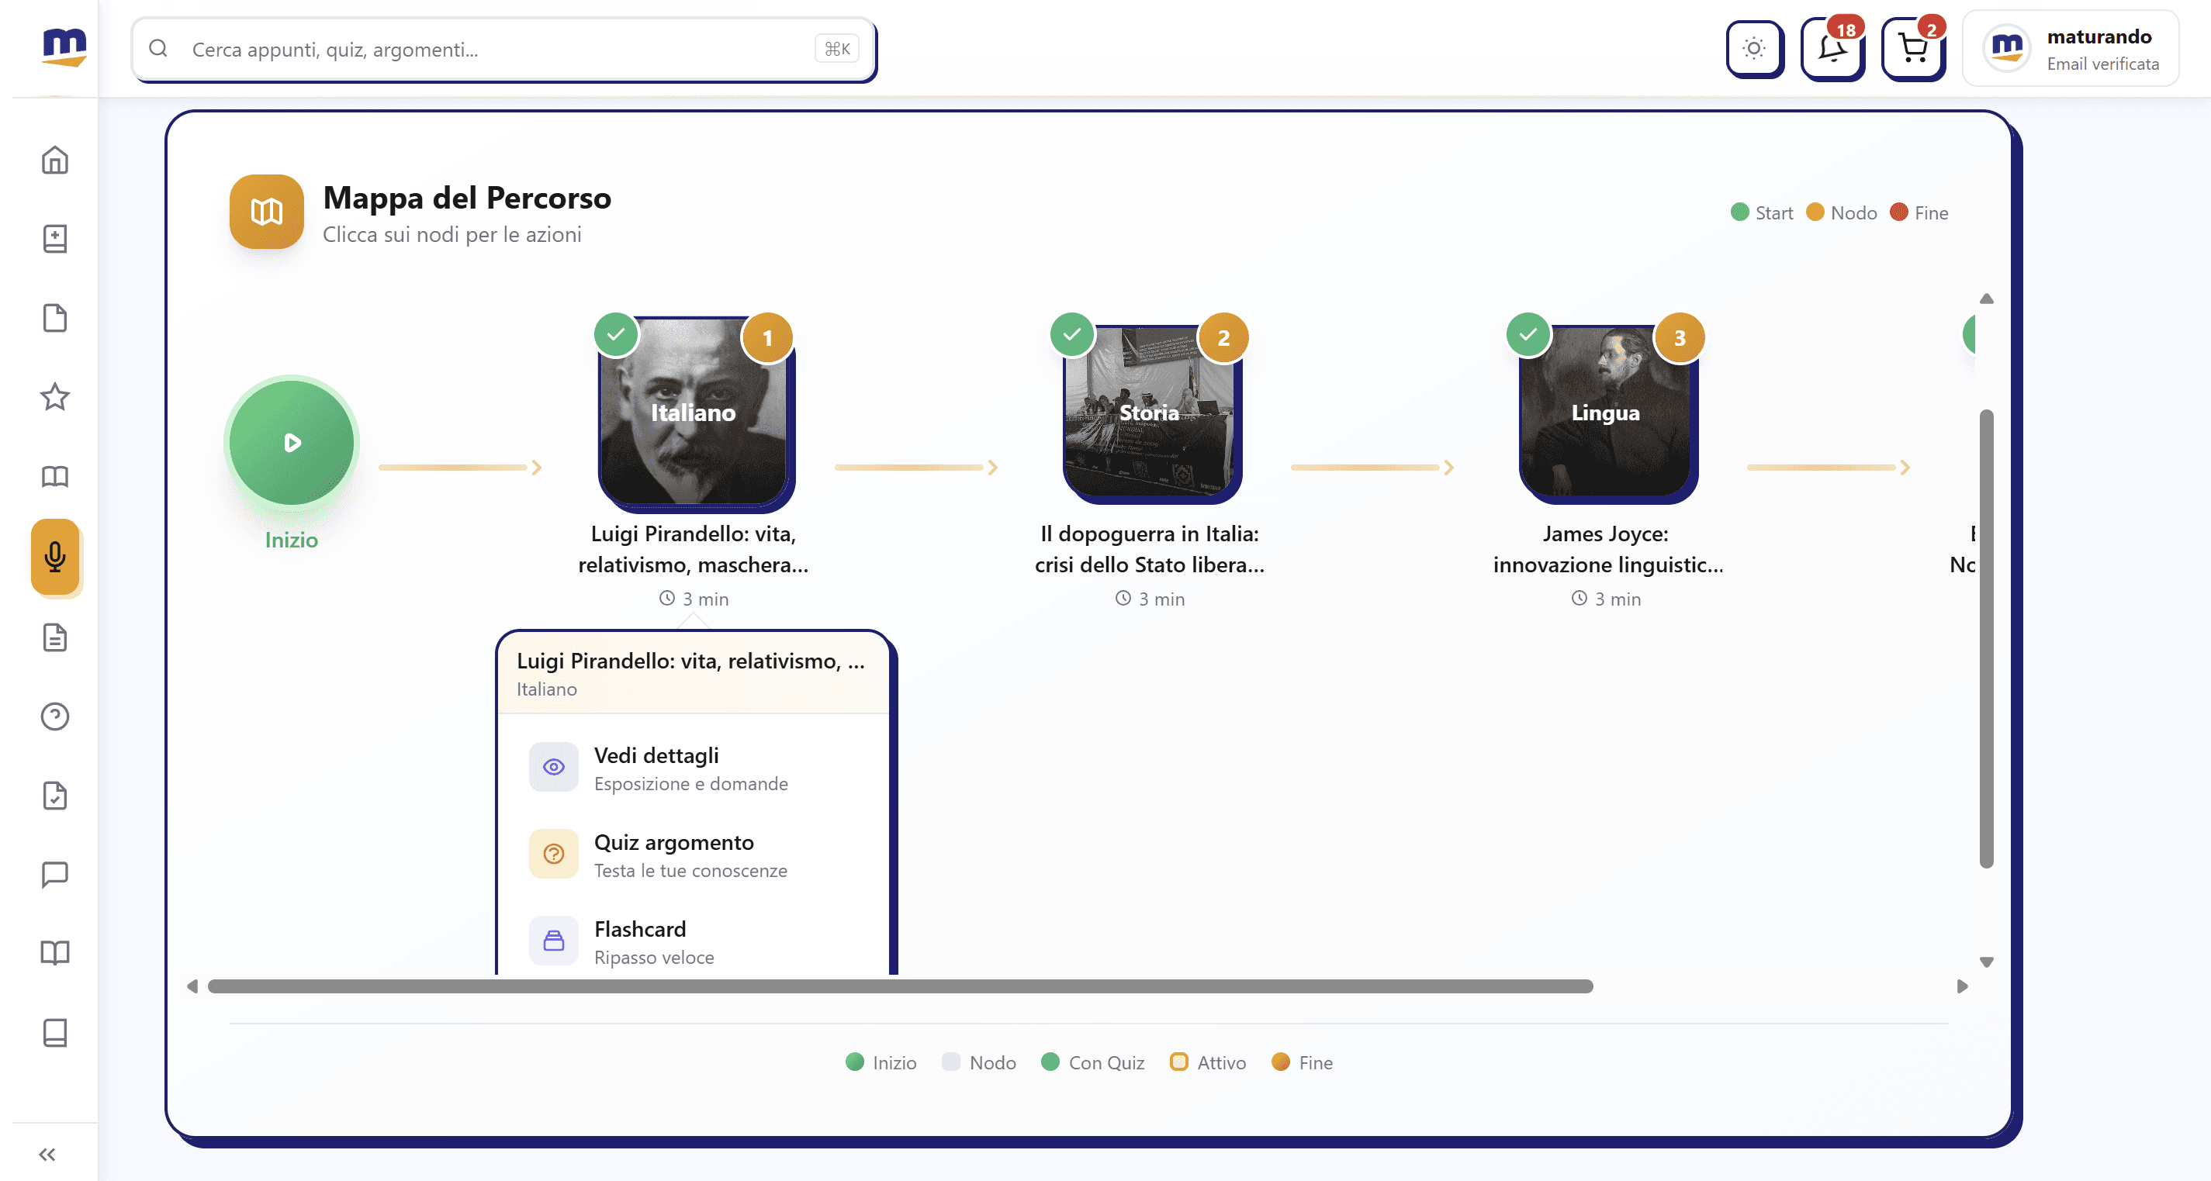Click the 'Email verificata' status text
The height and width of the screenshot is (1181, 2211).
pos(2103,64)
